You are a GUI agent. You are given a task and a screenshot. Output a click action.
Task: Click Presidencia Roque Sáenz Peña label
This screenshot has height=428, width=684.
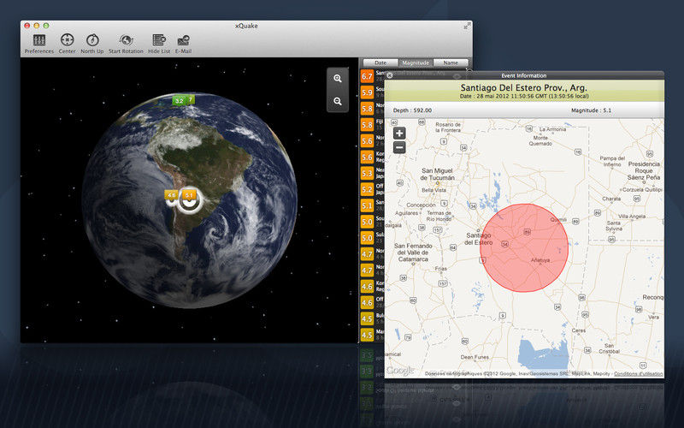[x=644, y=170]
